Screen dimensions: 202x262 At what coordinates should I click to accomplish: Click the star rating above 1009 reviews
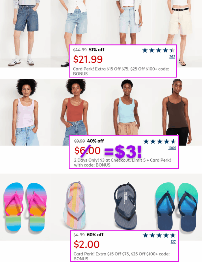tap(160, 142)
